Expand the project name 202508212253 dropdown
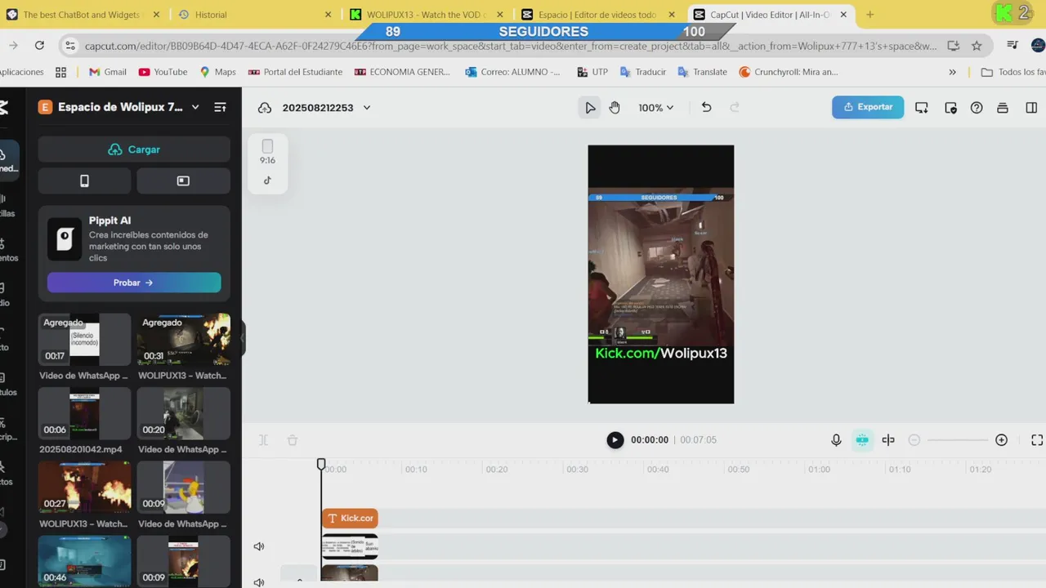 [367, 108]
